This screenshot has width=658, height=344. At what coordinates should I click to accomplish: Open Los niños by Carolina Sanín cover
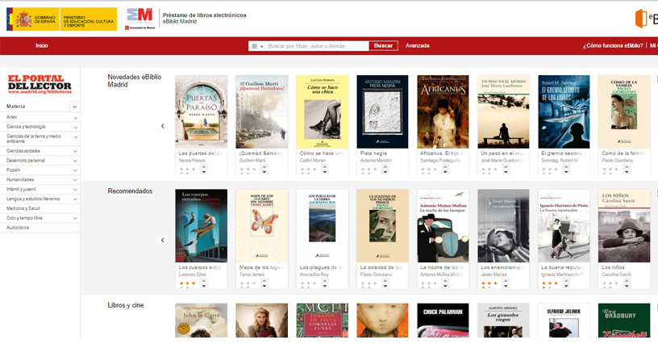tap(624, 226)
